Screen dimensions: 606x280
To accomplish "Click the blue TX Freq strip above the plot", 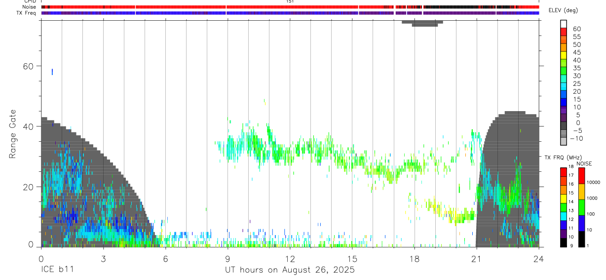I will [x=290, y=13].
